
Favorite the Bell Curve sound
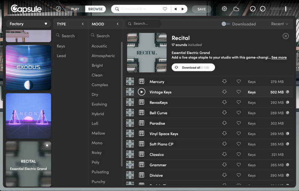(238, 113)
